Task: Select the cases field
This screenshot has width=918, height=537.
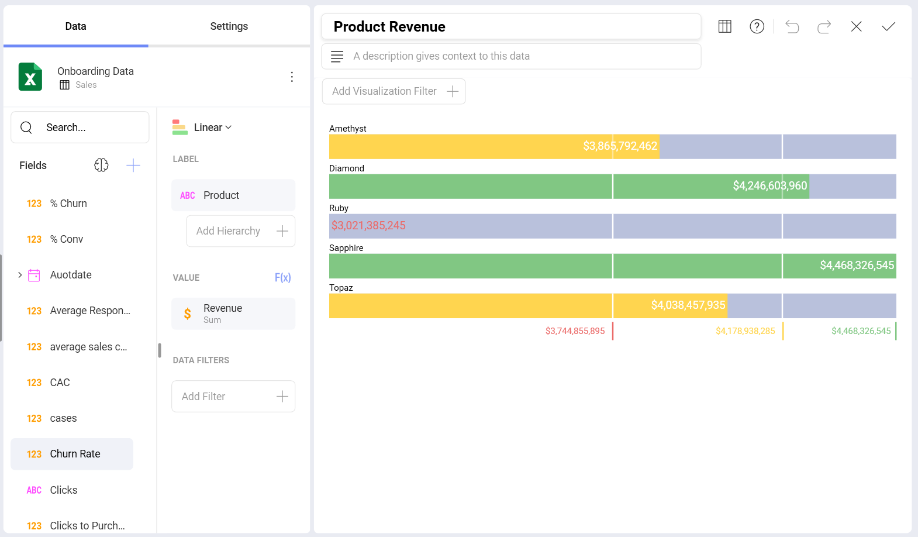Action: click(x=72, y=418)
